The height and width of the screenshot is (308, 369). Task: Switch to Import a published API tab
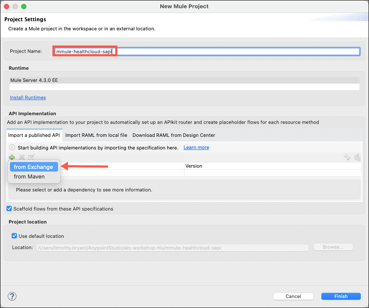coord(34,135)
